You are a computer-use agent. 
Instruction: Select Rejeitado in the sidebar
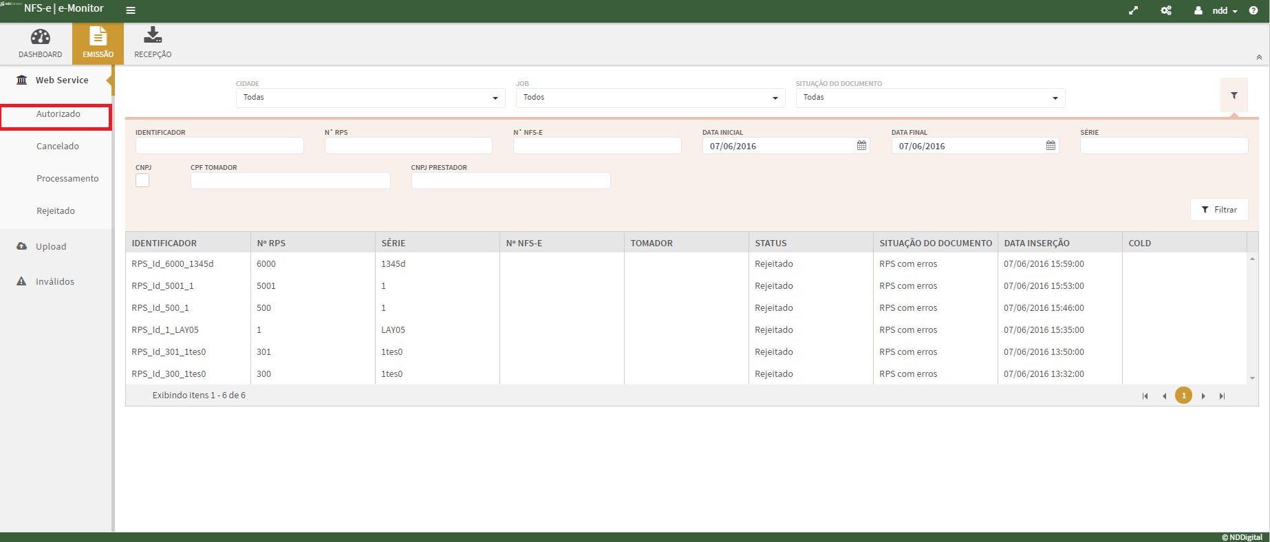[x=56, y=211]
